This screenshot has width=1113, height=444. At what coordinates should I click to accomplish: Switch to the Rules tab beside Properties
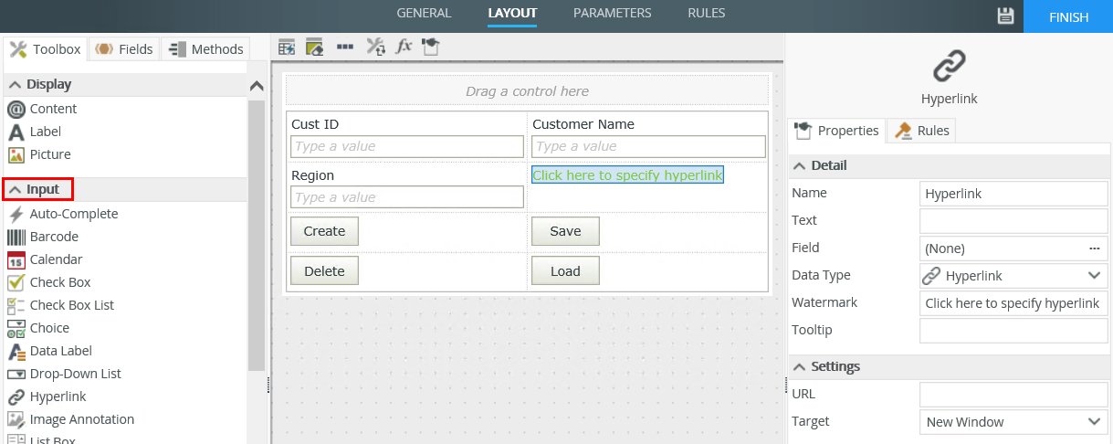[x=921, y=131]
